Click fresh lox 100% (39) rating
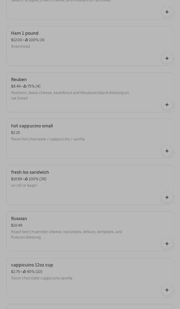 tap(36, 179)
